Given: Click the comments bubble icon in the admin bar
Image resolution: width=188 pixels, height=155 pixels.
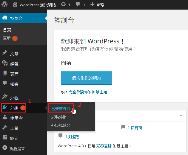Looking at the screenshot, I should point(78,4).
